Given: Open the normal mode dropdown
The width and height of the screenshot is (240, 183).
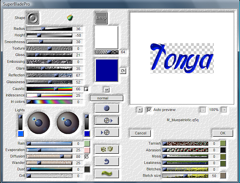Looking at the screenshot, I should coord(107,98).
